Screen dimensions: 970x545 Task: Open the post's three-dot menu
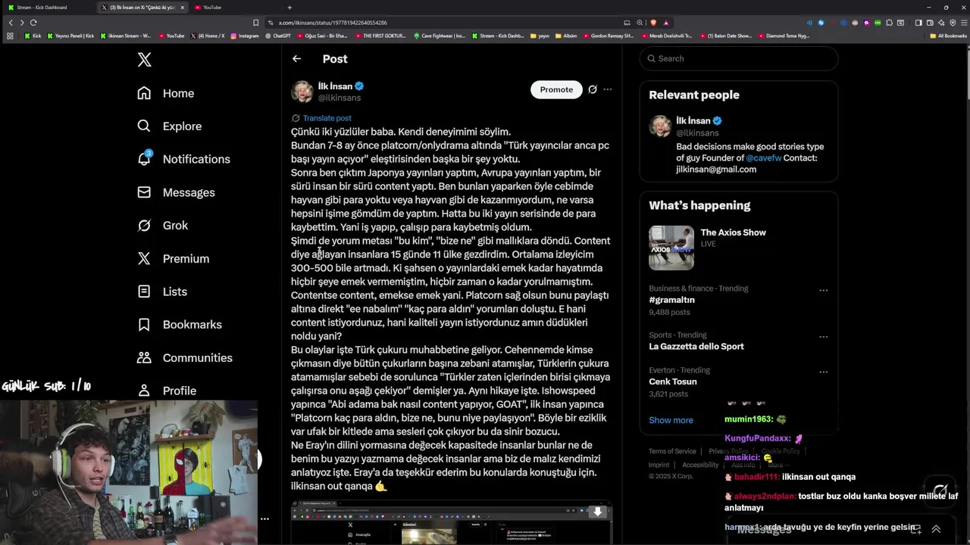click(607, 89)
